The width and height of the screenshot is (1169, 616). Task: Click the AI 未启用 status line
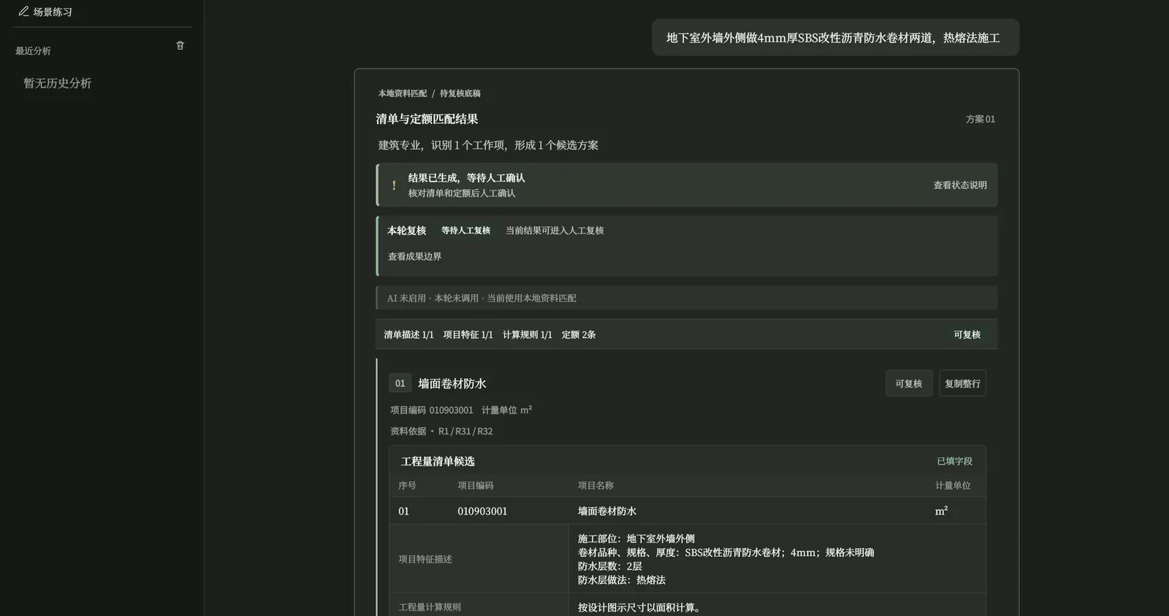(687, 298)
